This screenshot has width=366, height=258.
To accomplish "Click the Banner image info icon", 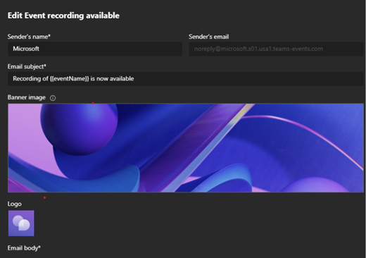I will tap(53, 98).
